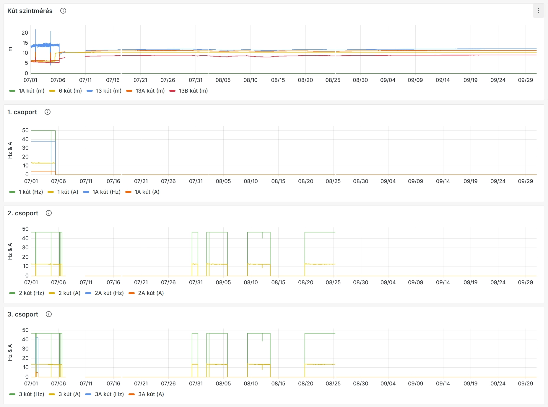Toggle 1 kút (Hz) series in legend
The height and width of the screenshot is (407, 548).
(31, 192)
